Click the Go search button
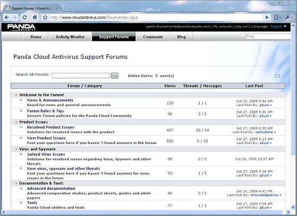The width and height of the screenshot is (297, 216). (115, 75)
